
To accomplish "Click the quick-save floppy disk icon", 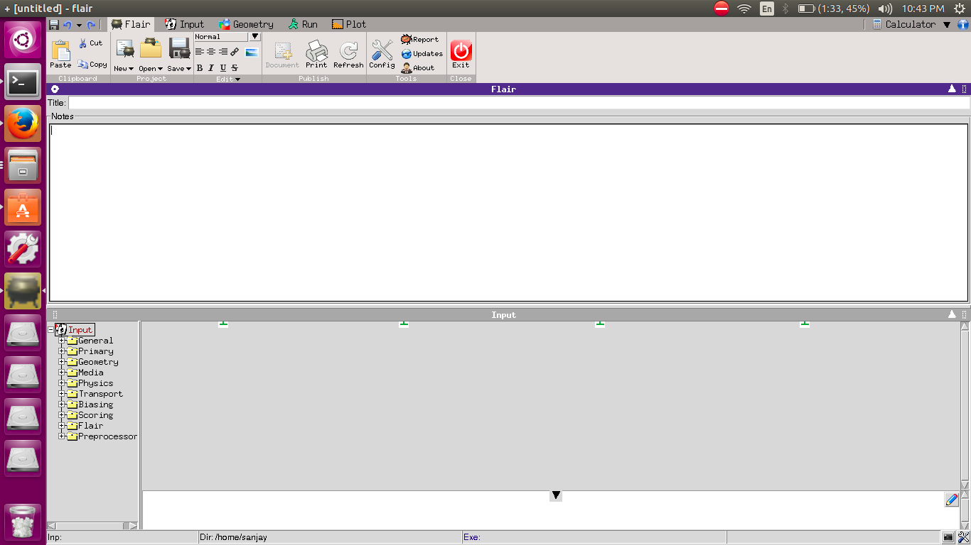I will pos(54,24).
